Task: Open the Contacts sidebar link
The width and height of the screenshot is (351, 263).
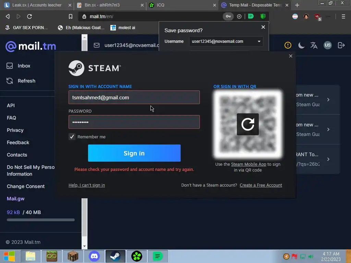Action: (x=17, y=155)
